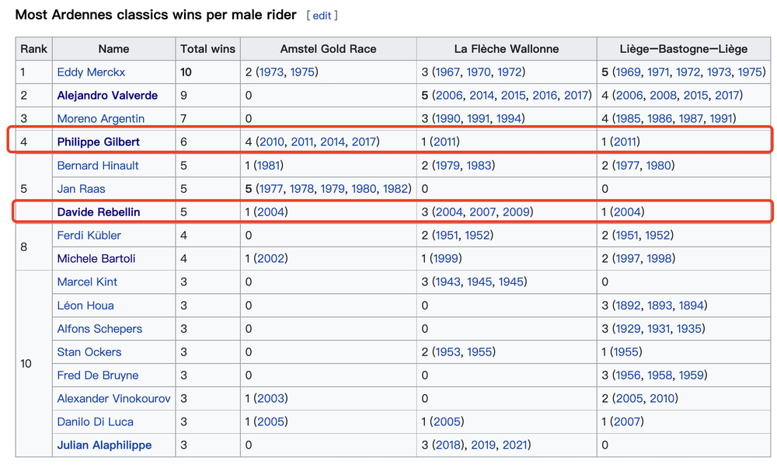This screenshot has height=465, width=777.
Task: Open Valverde's 2014 La Flèche Wallonne link
Action: tap(482, 95)
